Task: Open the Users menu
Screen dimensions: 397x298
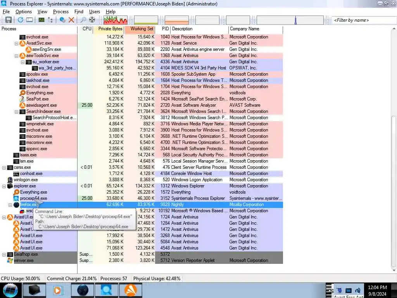Action: [95, 12]
